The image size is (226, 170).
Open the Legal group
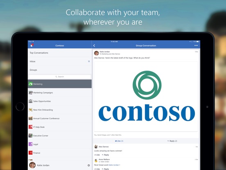pos(60,144)
